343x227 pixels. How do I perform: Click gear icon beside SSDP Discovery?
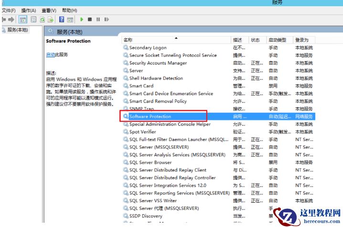[126, 216]
